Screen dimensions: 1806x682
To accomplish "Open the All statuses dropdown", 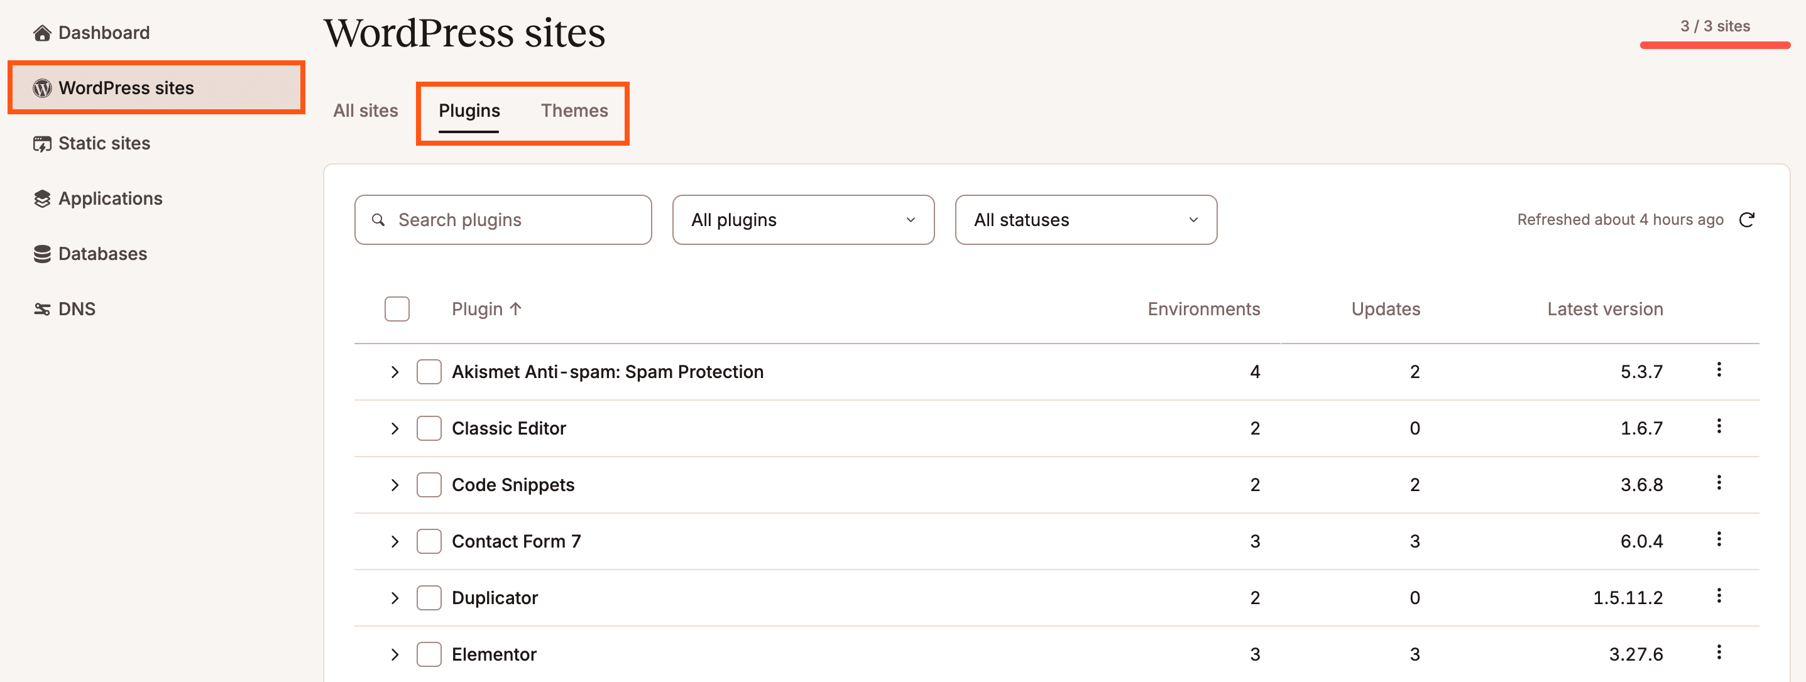I will point(1085,220).
